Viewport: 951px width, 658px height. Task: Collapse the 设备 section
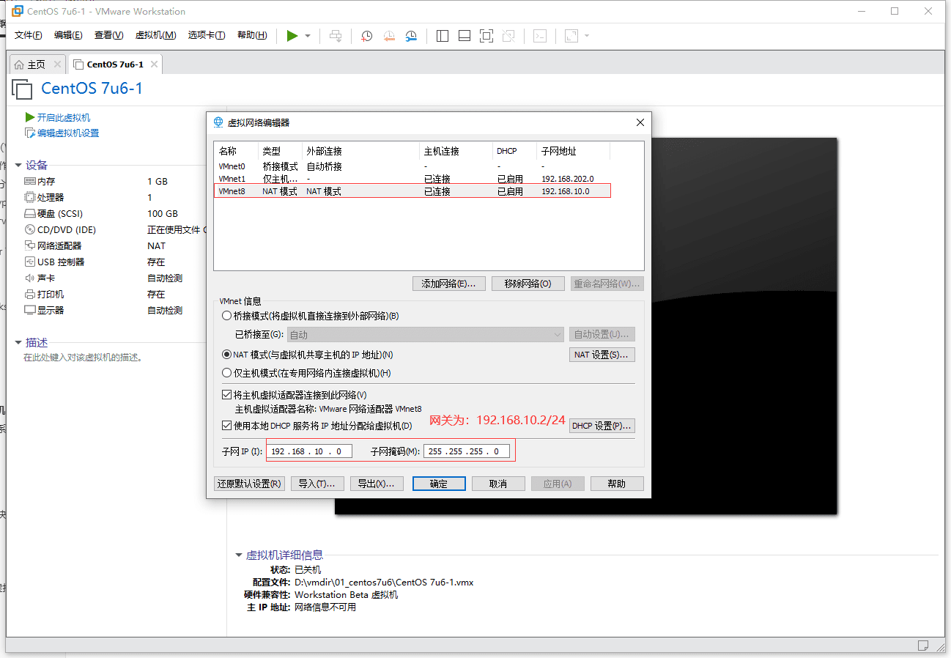(x=18, y=165)
